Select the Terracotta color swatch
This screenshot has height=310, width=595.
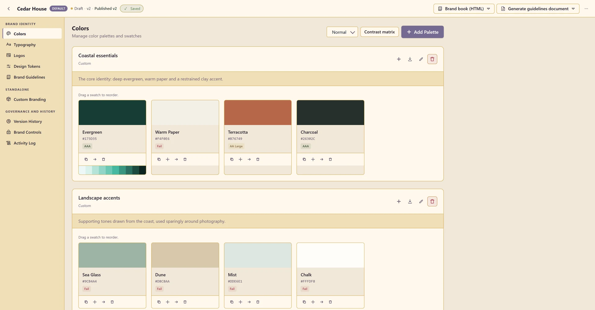(258, 113)
